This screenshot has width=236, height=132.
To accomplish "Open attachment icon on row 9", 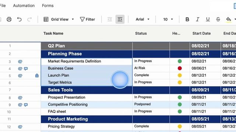I will (x=20, y=104).
